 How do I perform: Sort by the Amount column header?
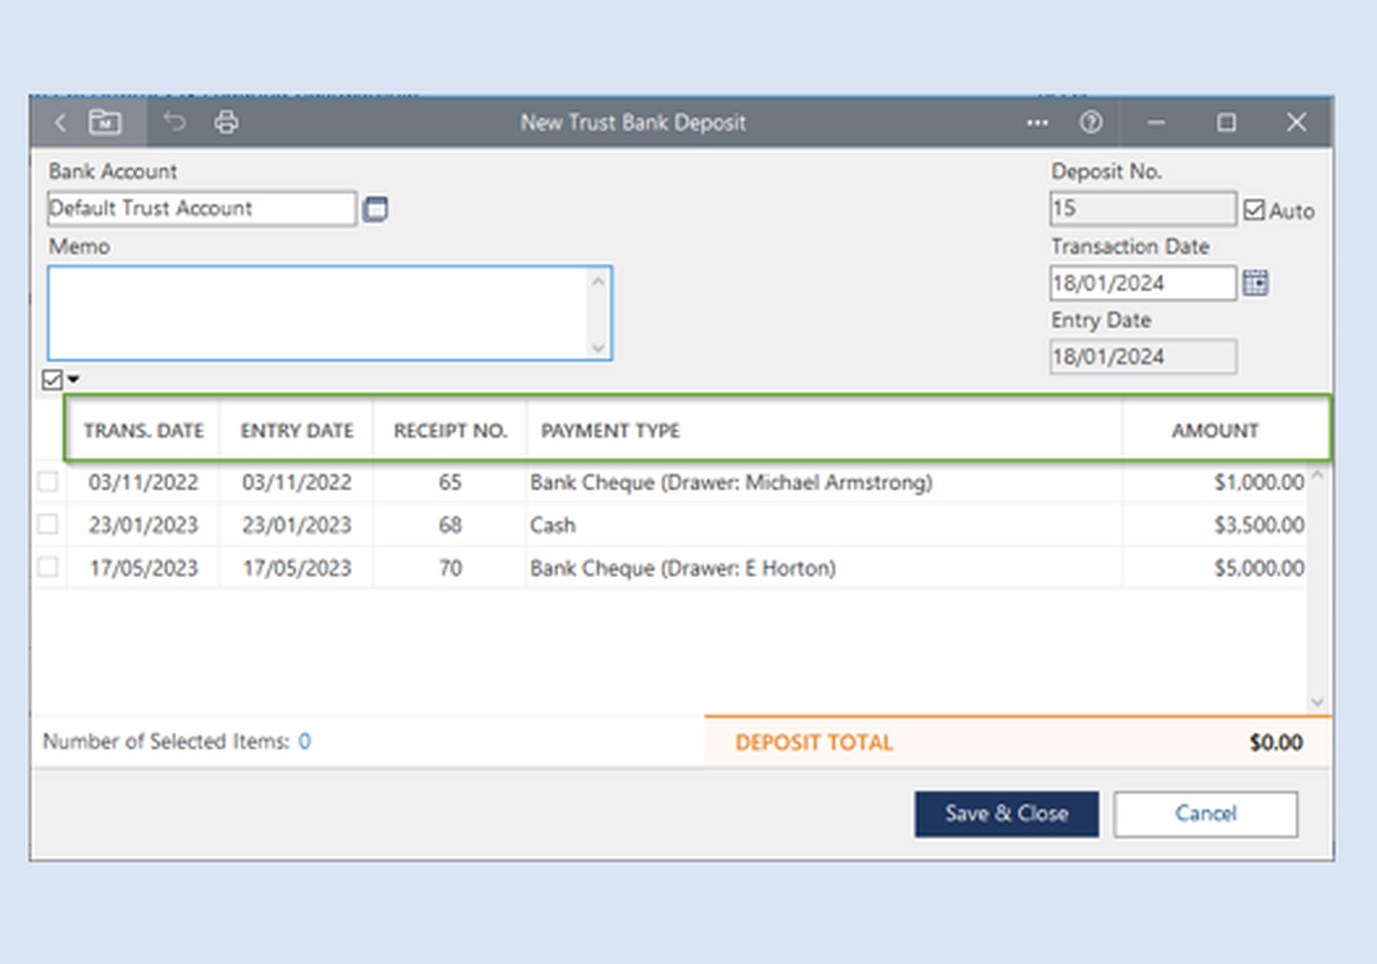(x=1215, y=431)
